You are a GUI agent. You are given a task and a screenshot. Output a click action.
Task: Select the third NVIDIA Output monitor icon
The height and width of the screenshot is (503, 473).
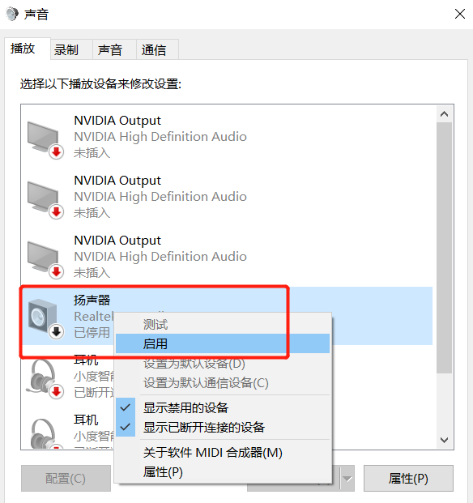click(45, 259)
